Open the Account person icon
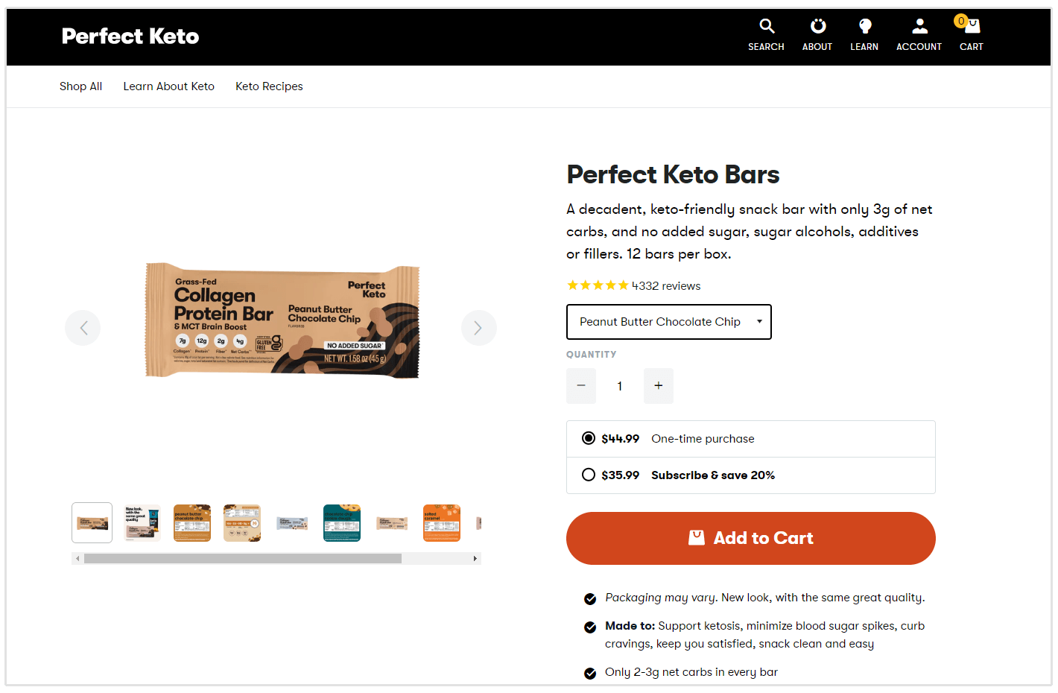 (x=919, y=26)
